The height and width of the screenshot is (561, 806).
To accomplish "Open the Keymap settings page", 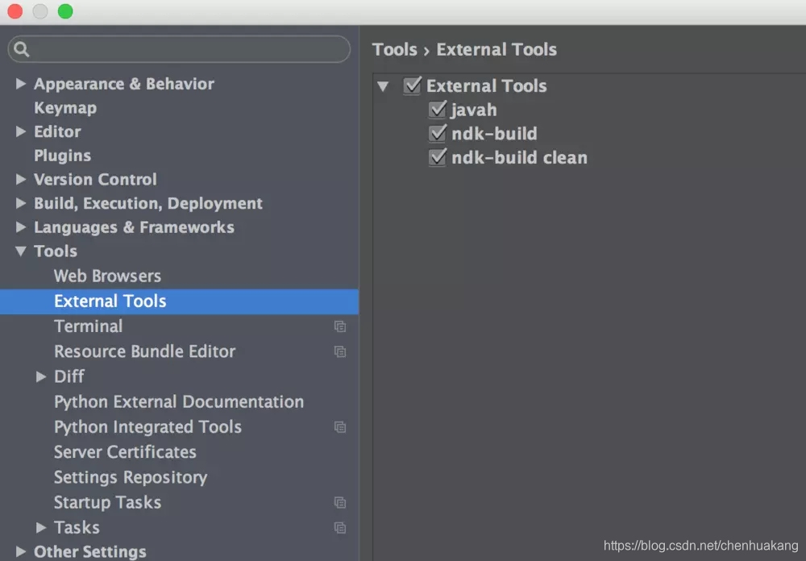I will point(65,108).
